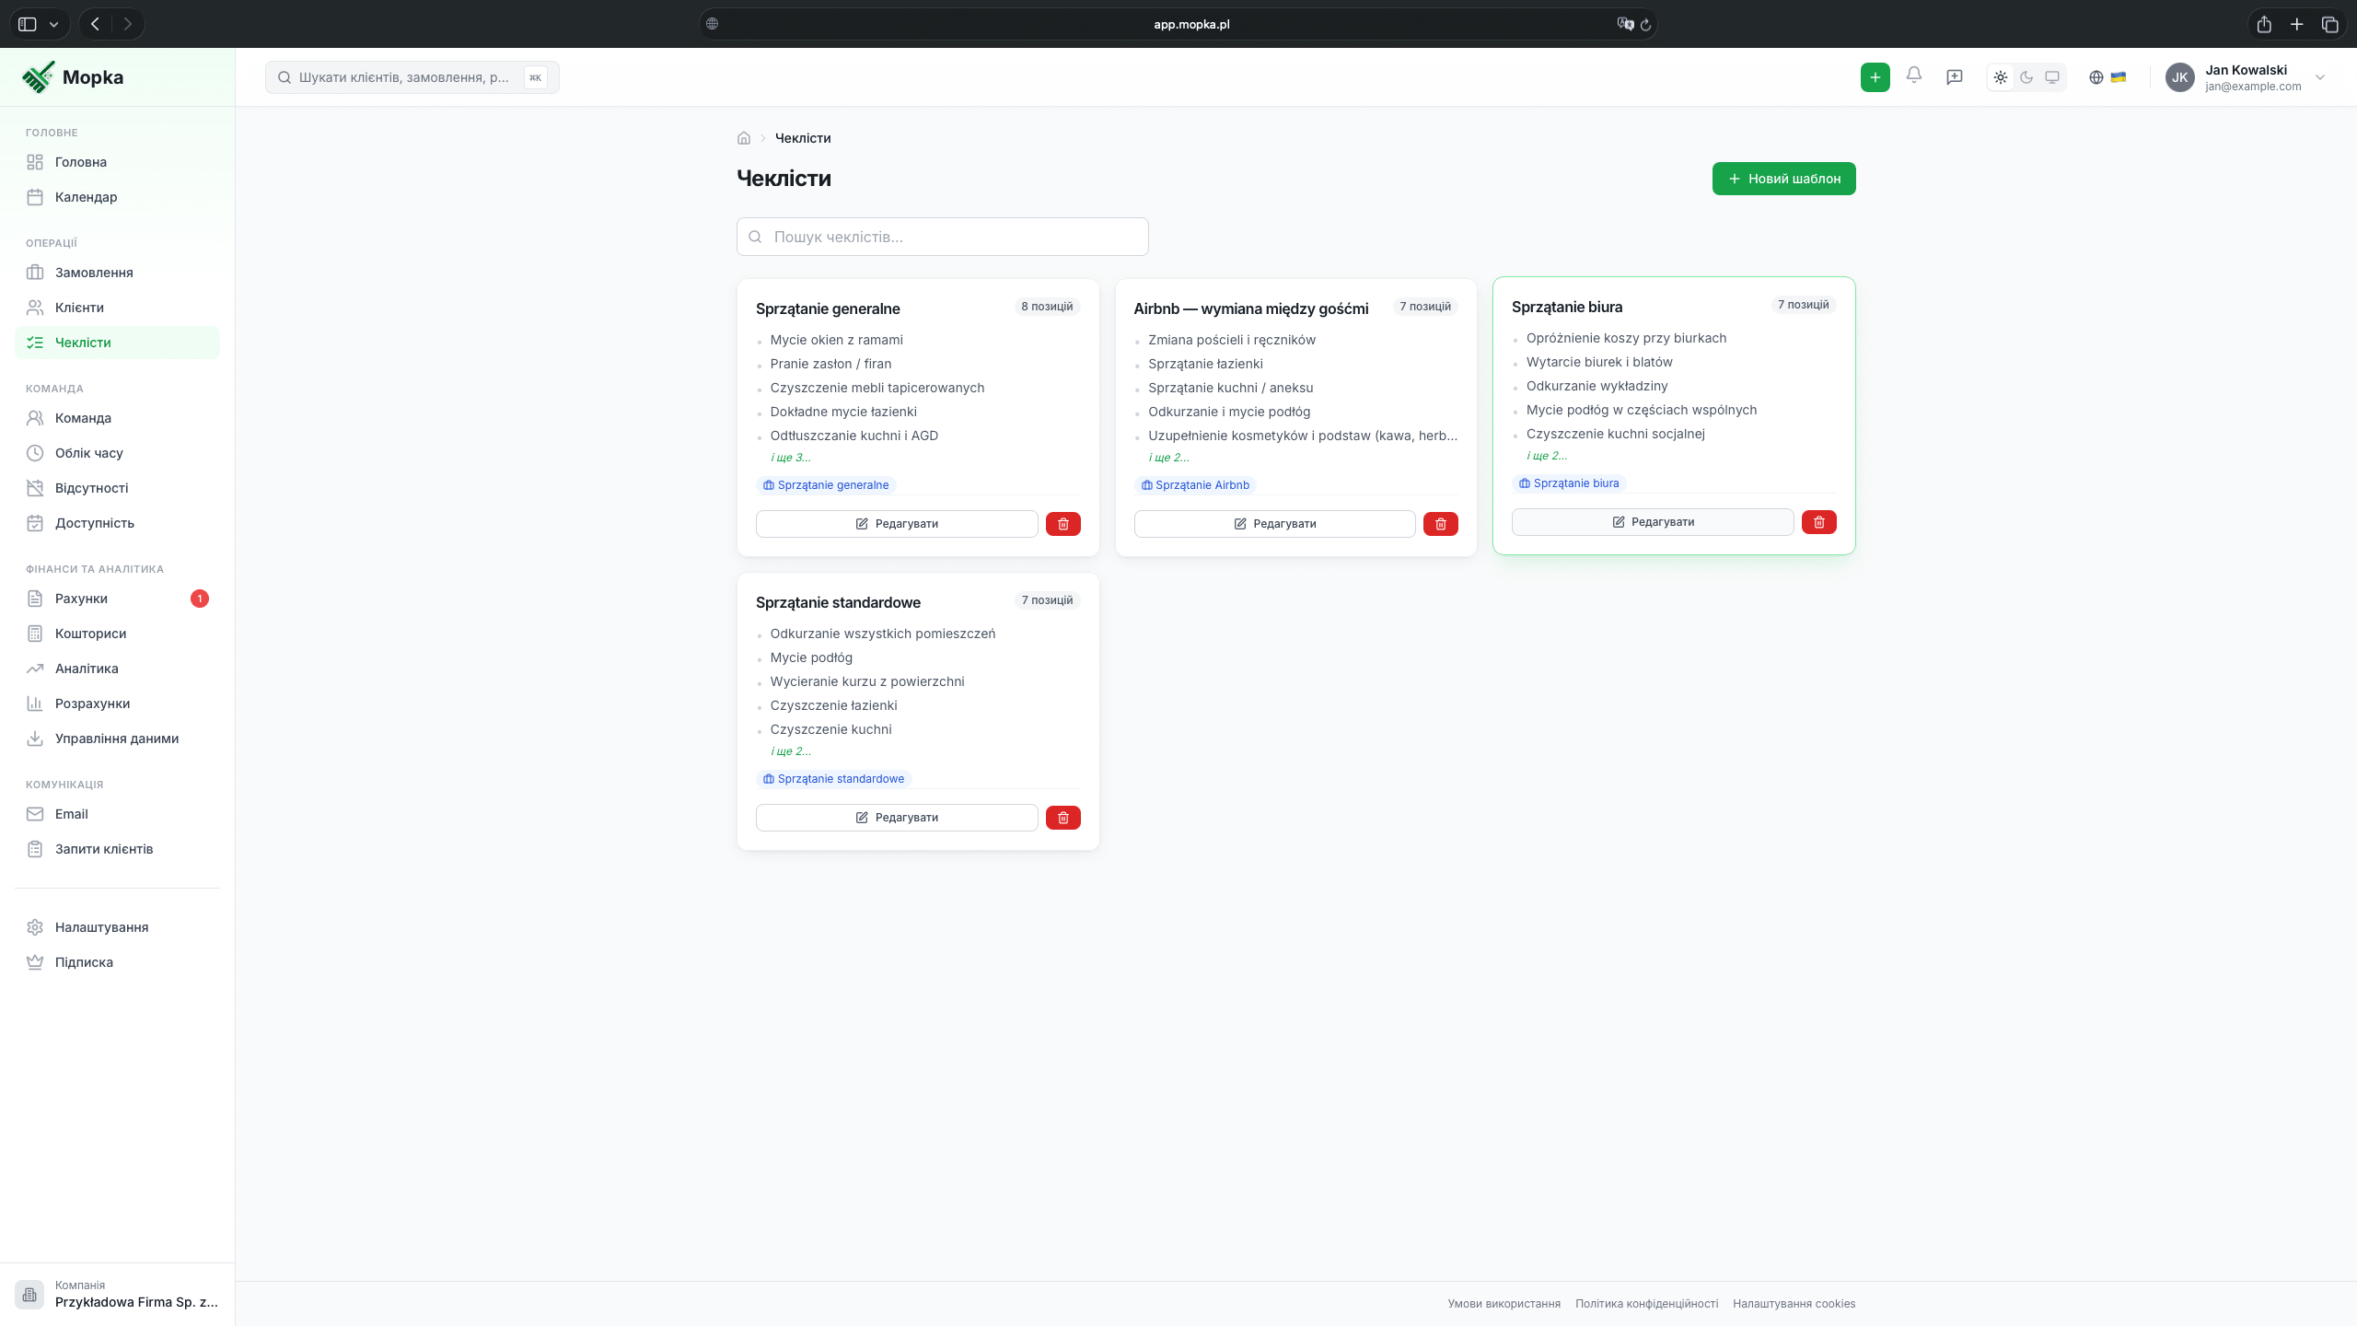Delete the Sprzątanie biura checklist
2357x1326 pixels.
click(x=1818, y=522)
